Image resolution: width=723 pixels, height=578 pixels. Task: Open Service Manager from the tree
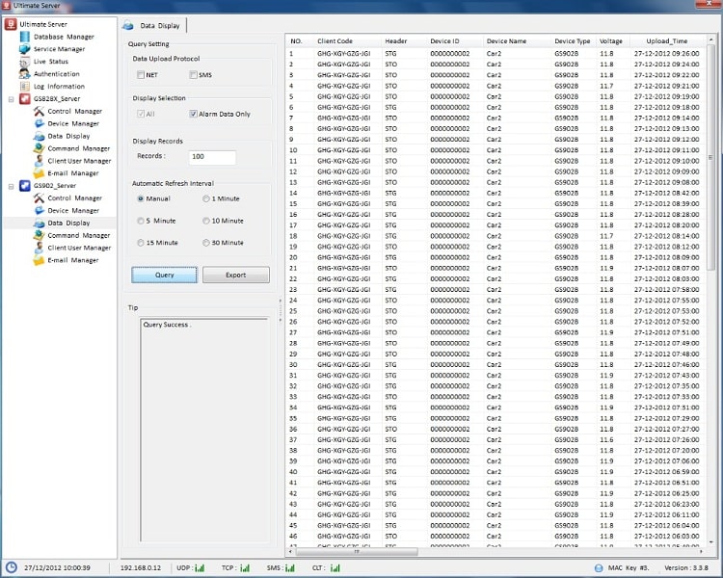tap(59, 49)
